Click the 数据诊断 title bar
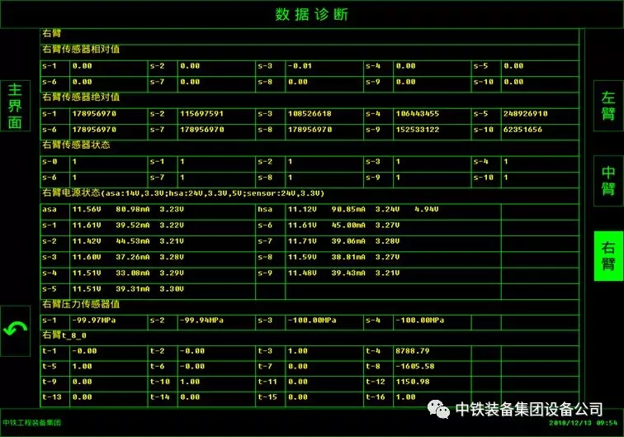624x437 pixels. (311, 14)
